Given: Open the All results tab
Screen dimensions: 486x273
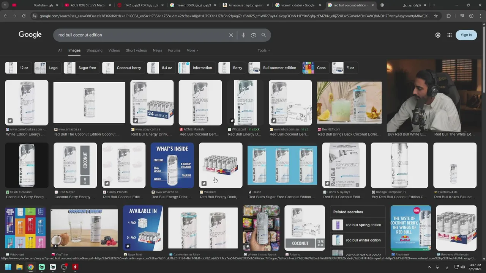Looking at the screenshot, I should (x=60, y=50).
